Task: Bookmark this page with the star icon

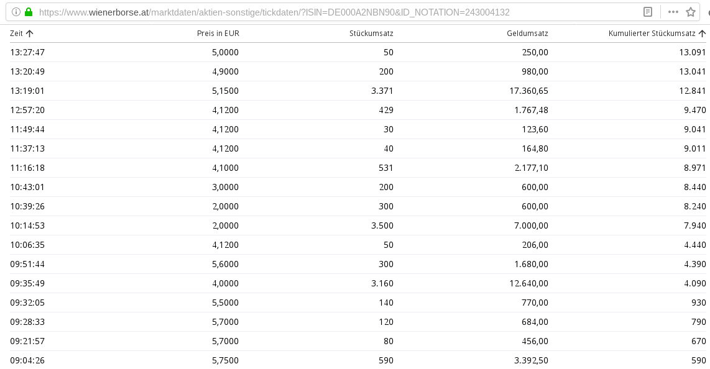Action: [690, 12]
